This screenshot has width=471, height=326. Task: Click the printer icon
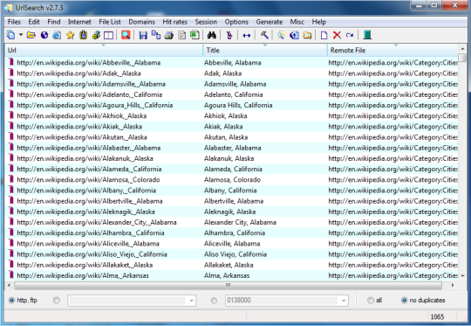point(169,36)
